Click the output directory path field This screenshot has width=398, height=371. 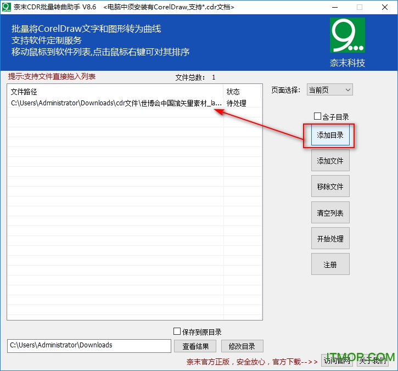click(89, 346)
